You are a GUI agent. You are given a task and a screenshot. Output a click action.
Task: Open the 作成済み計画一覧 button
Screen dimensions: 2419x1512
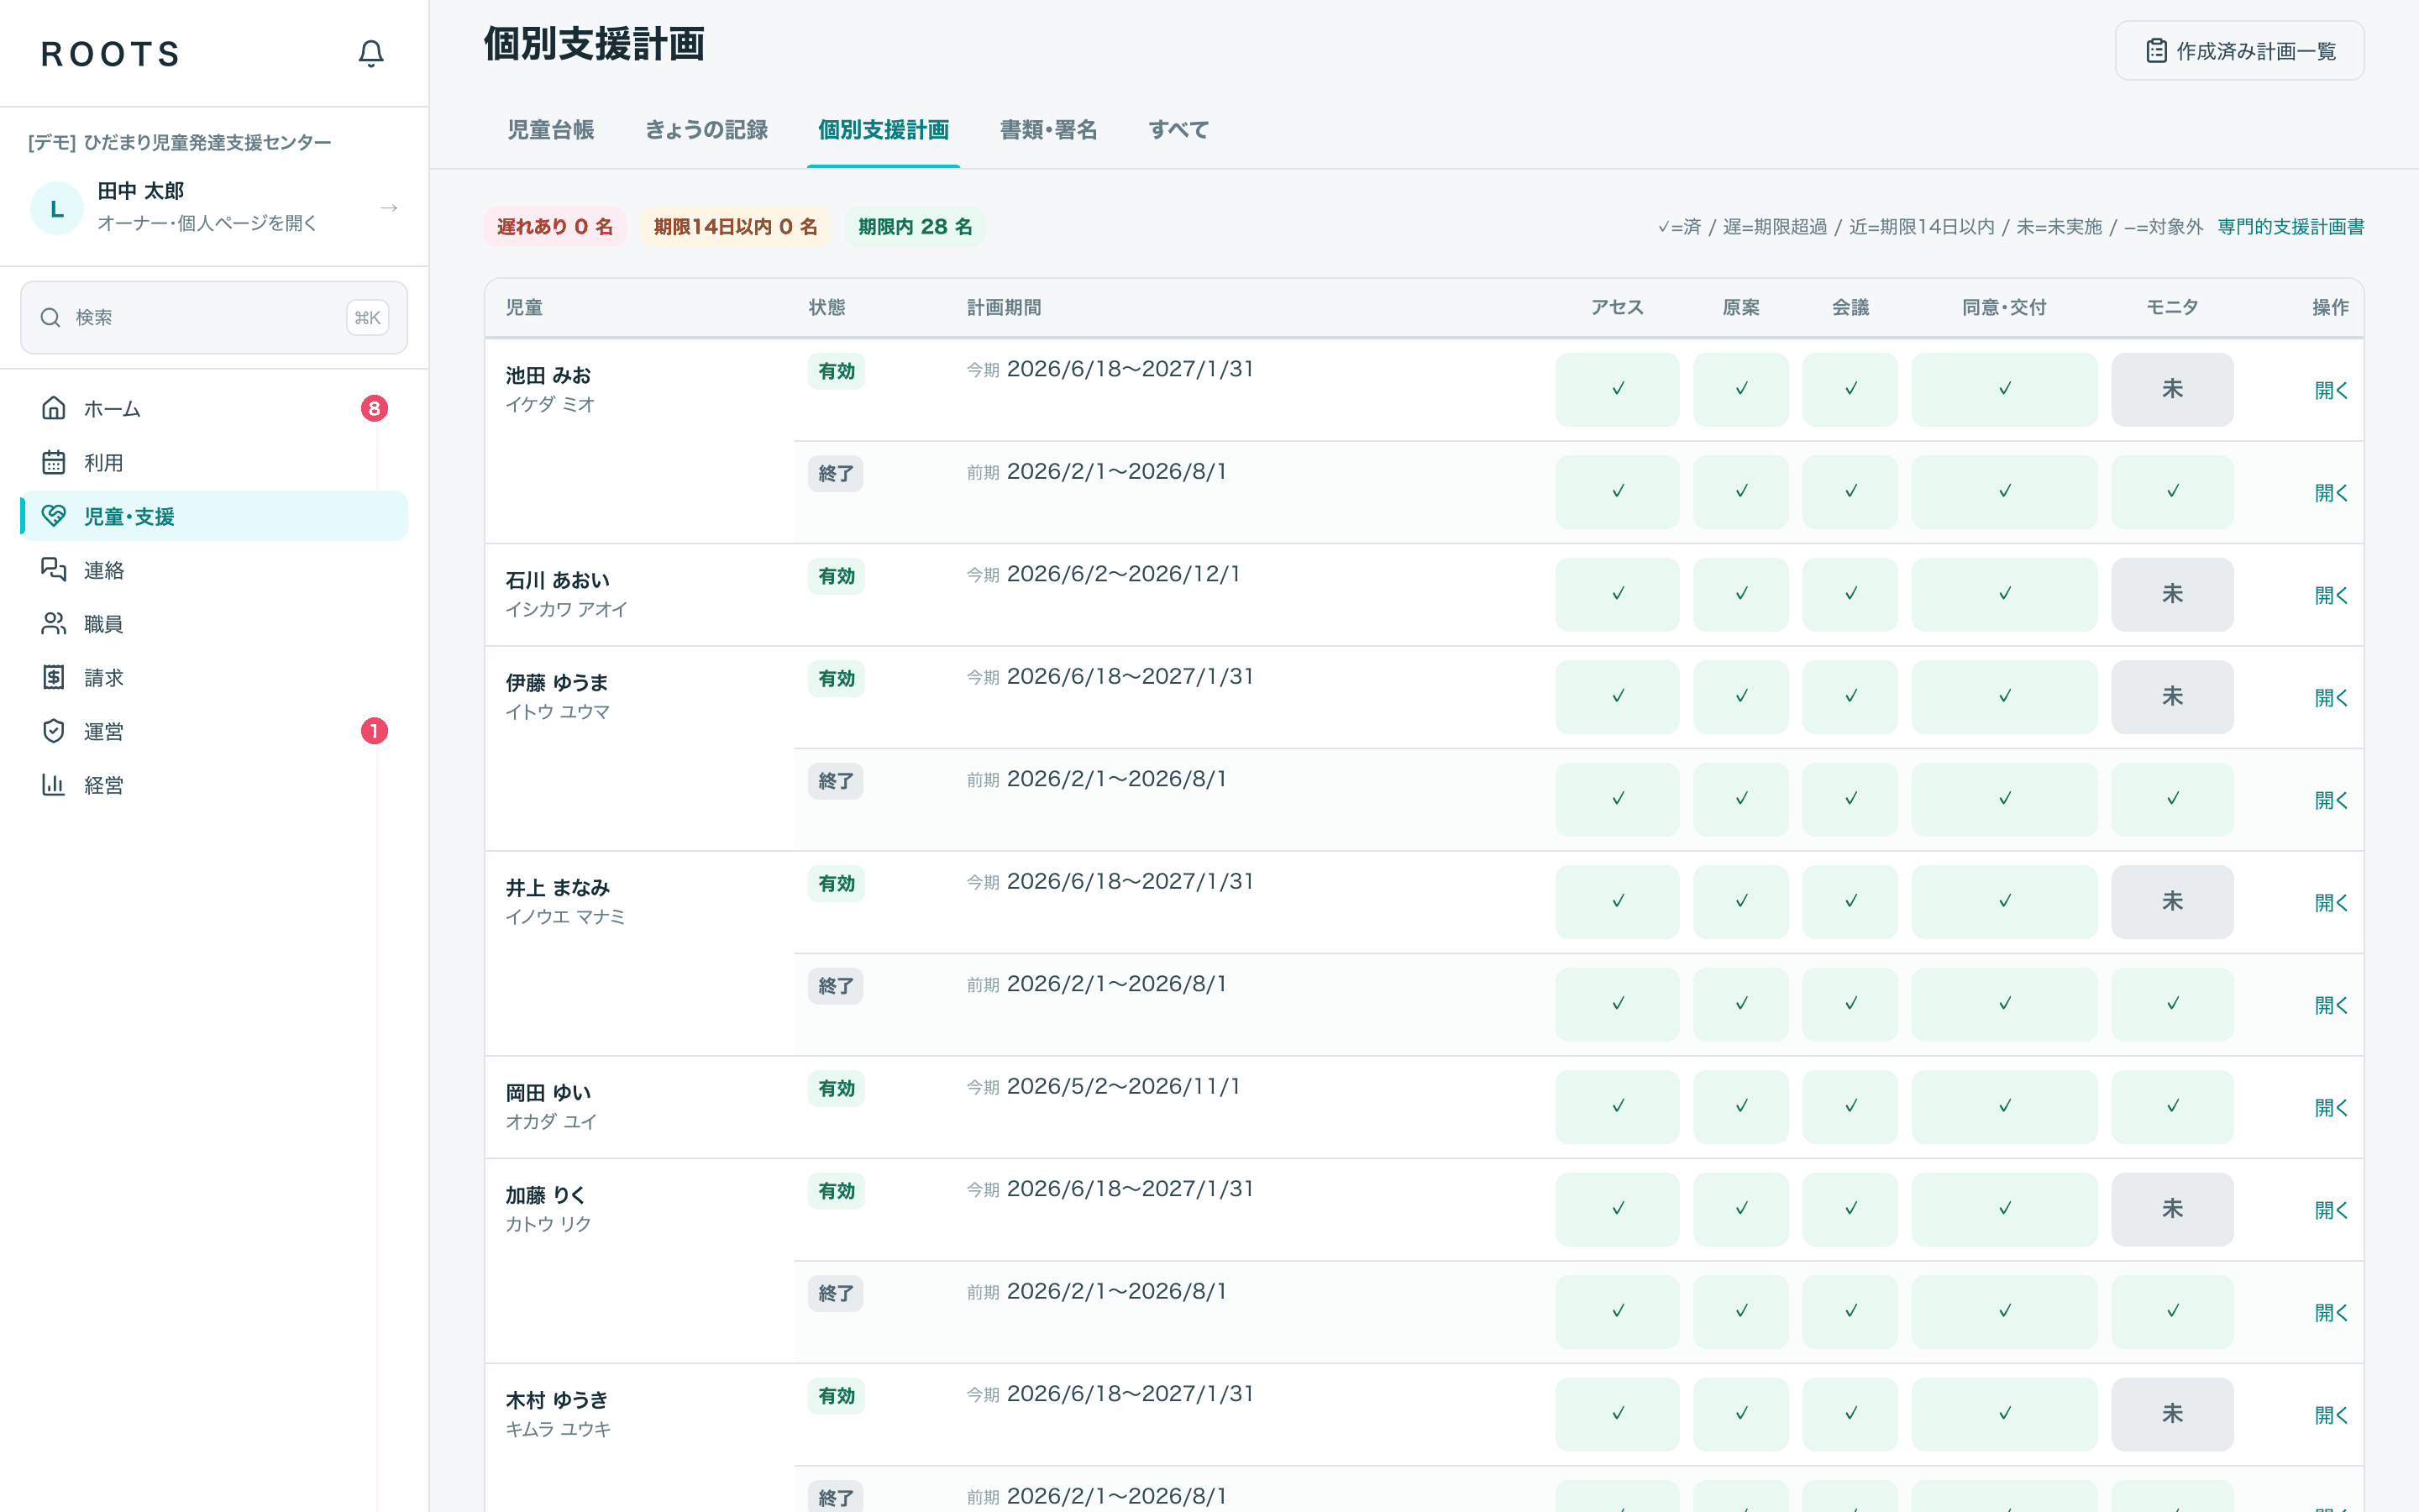2239,51
